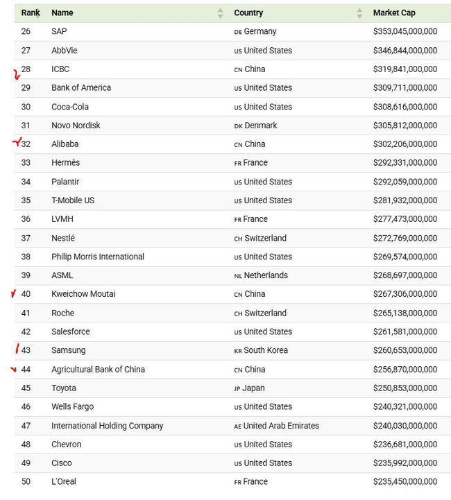The width and height of the screenshot is (451, 500).
Task: Click the AE code beside United Arab Emirates
Action: coord(237,426)
